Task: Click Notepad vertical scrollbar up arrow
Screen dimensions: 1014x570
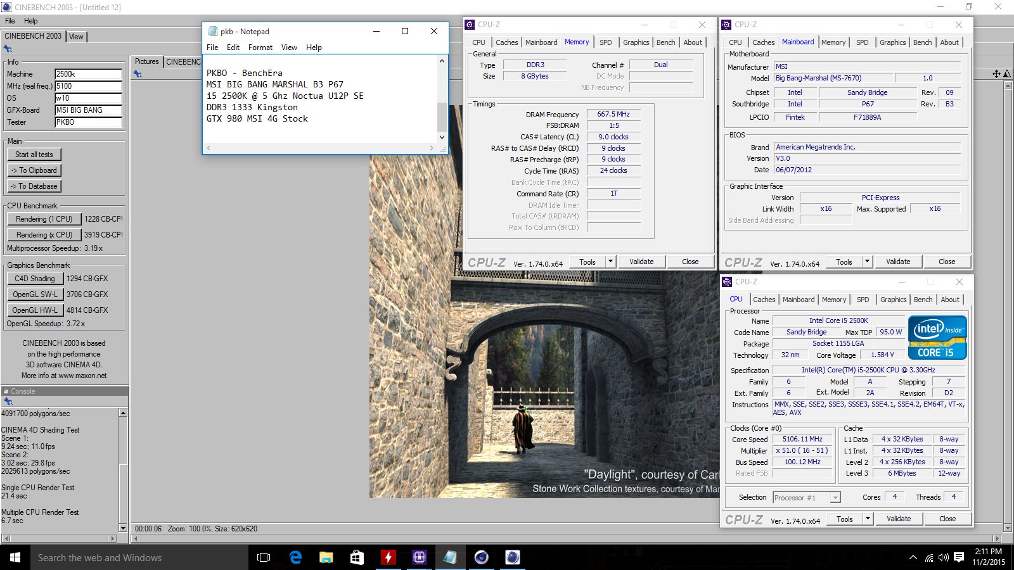Action: click(x=442, y=61)
